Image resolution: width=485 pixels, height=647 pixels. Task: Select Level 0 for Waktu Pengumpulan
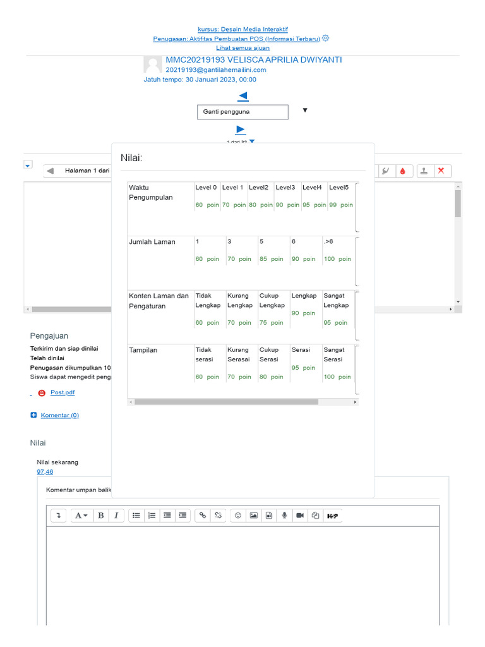[x=207, y=196]
